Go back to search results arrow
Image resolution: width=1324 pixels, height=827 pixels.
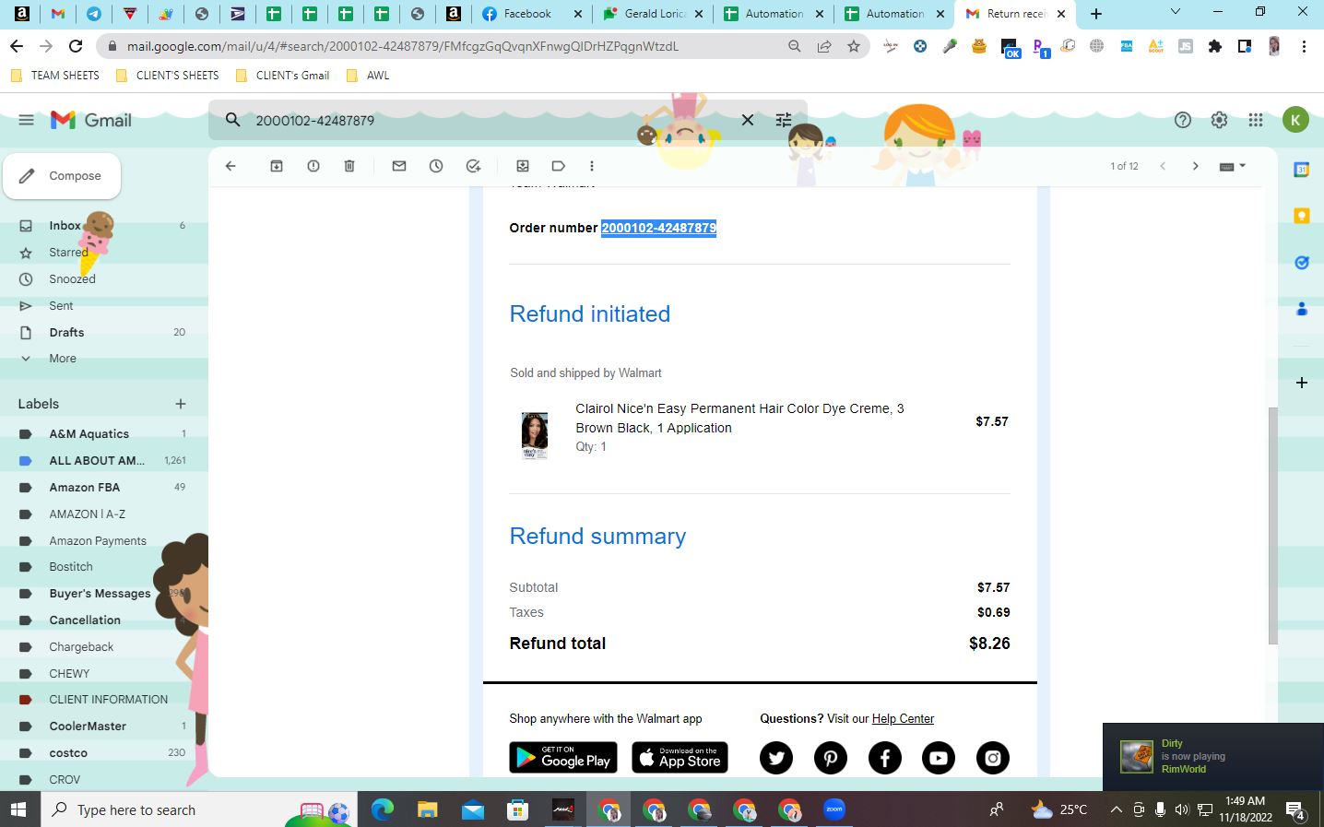pyautogui.click(x=231, y=166)
